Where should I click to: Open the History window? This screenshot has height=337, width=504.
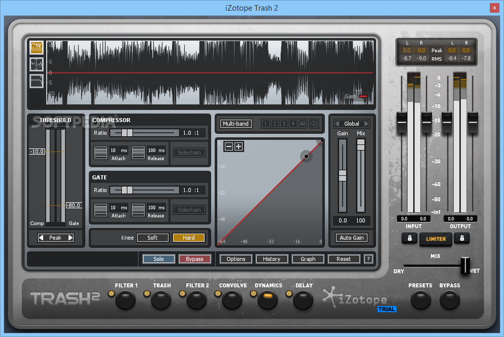pos(272,259)
